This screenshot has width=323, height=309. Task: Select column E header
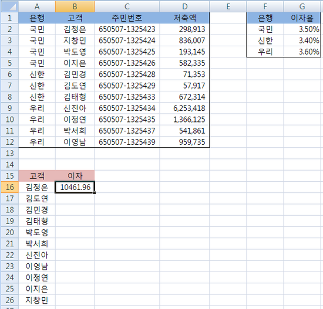[x=228, y=6]
